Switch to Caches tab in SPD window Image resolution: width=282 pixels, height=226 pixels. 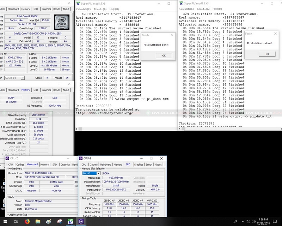(x=93, y=165)
